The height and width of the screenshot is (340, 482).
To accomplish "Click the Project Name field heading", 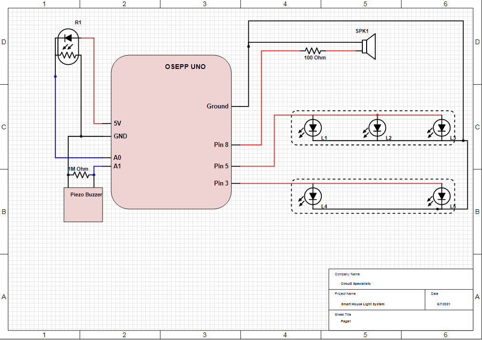I will (345, 294).
